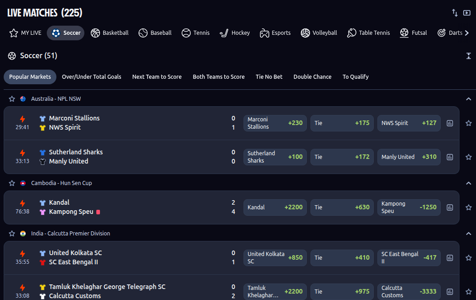Favorite the Kandal vs Kampong Speu match
This screenshot has width=476, height=300.
tap(469, 207)
